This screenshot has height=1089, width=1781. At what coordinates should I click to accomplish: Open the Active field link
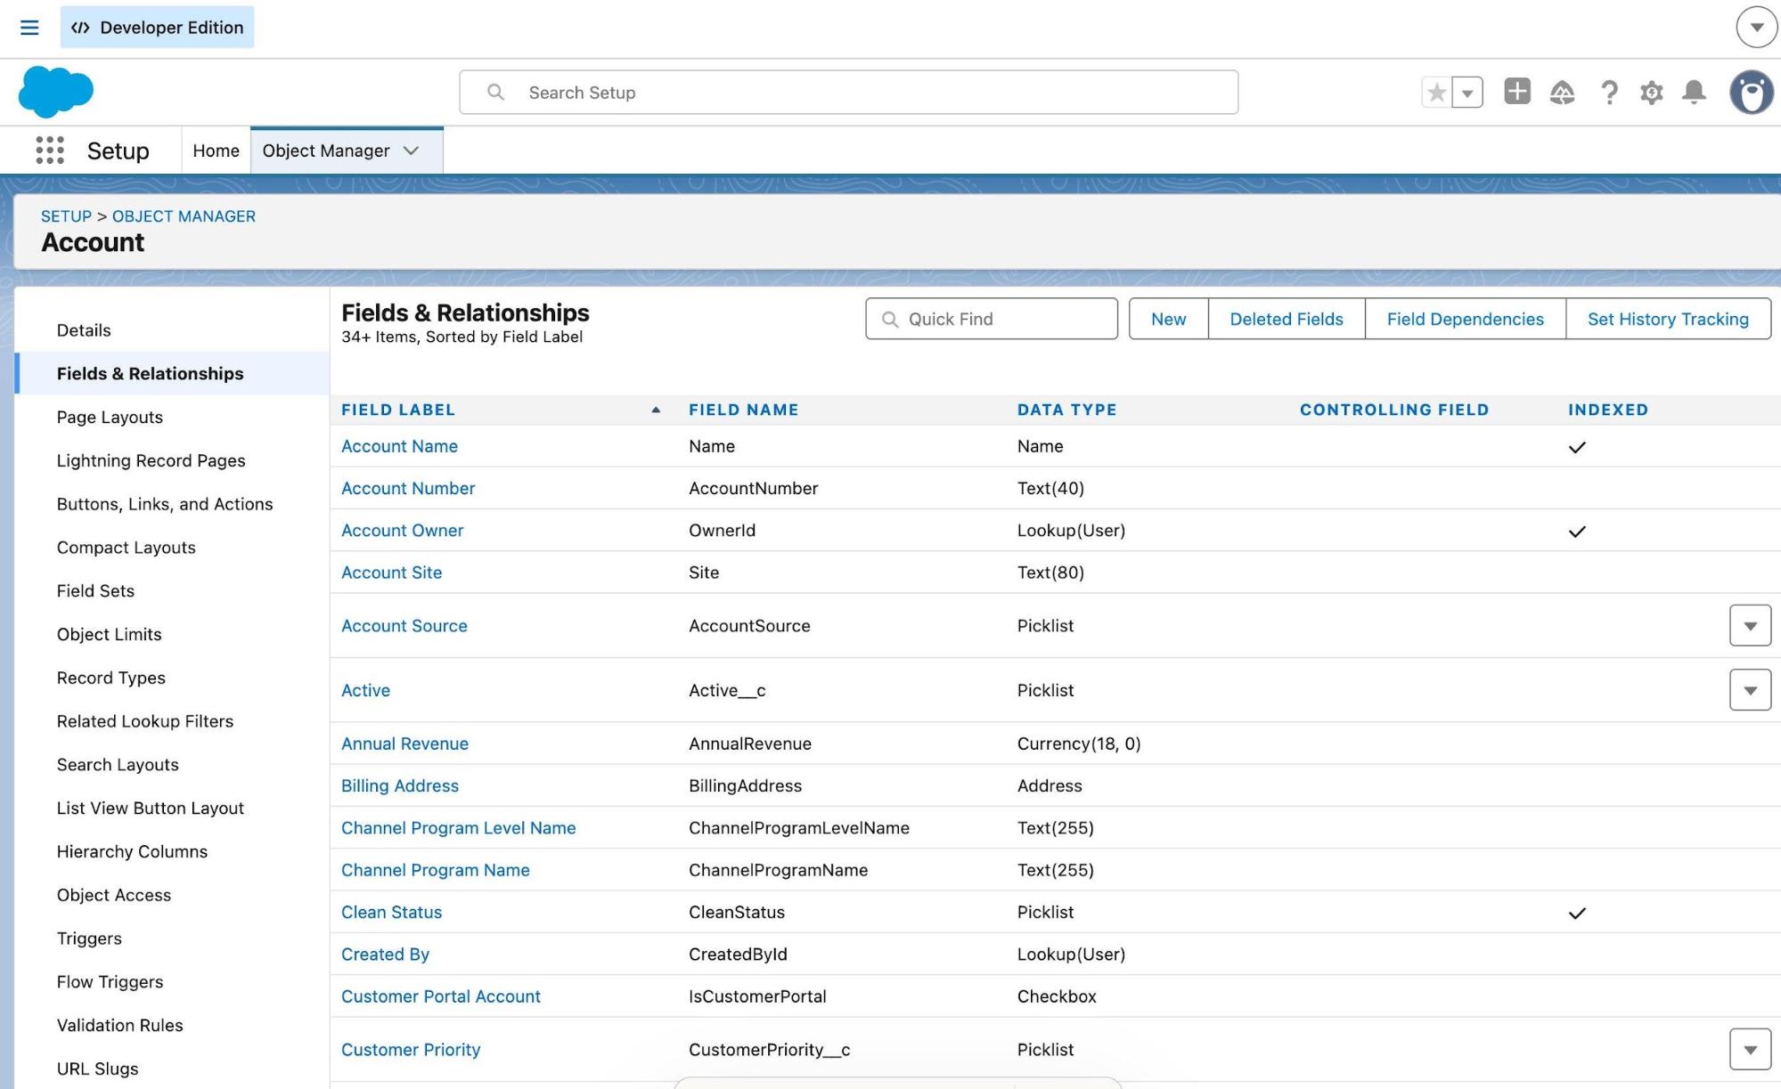pos(365,691)
